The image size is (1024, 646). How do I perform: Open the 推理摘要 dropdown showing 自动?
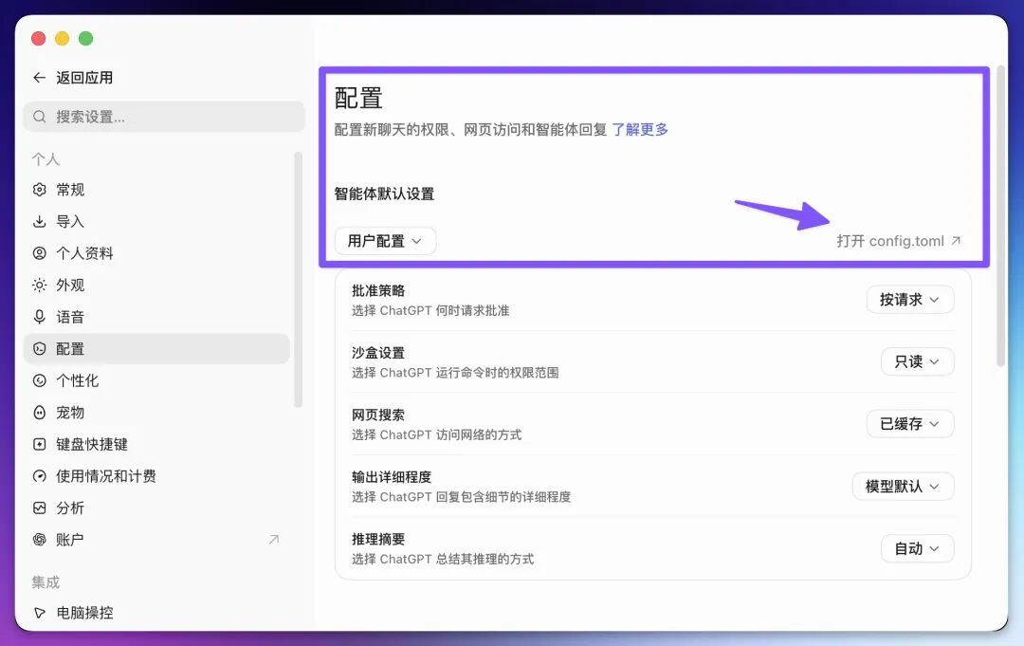point(917,548)
